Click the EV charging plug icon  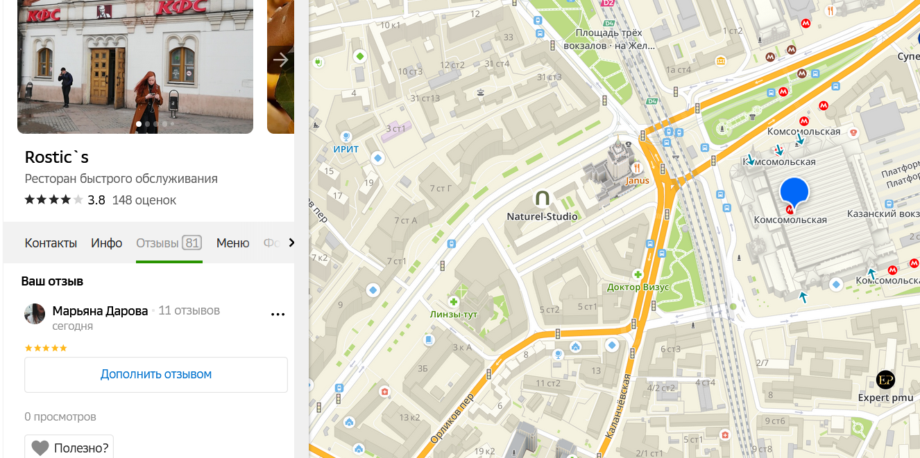click(318, 62)
